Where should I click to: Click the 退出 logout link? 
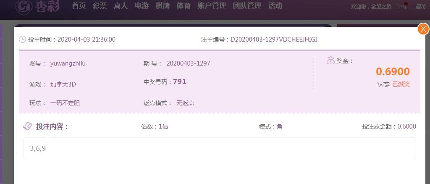(x=420, y=7)
